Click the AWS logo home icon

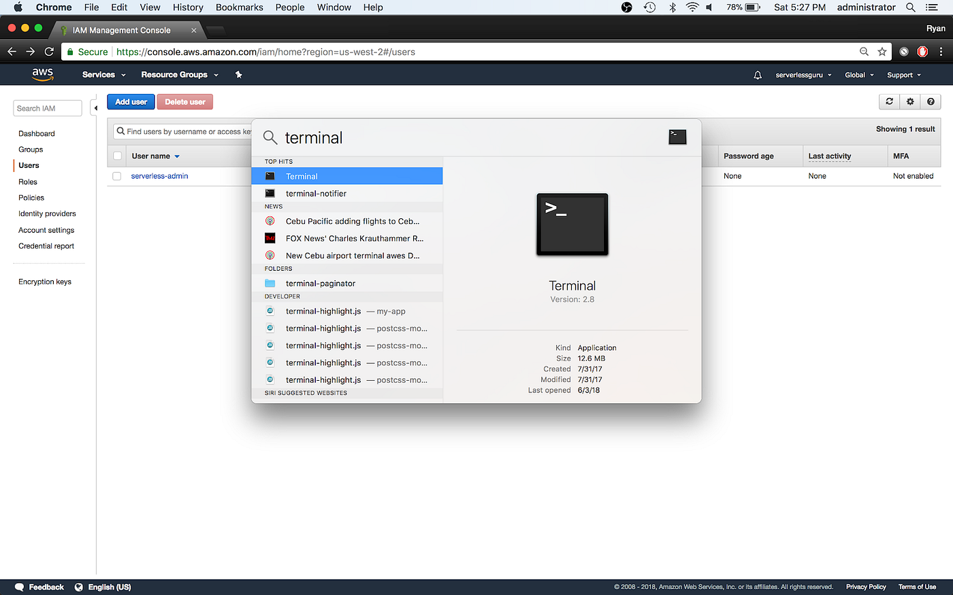tap(42, 74)
